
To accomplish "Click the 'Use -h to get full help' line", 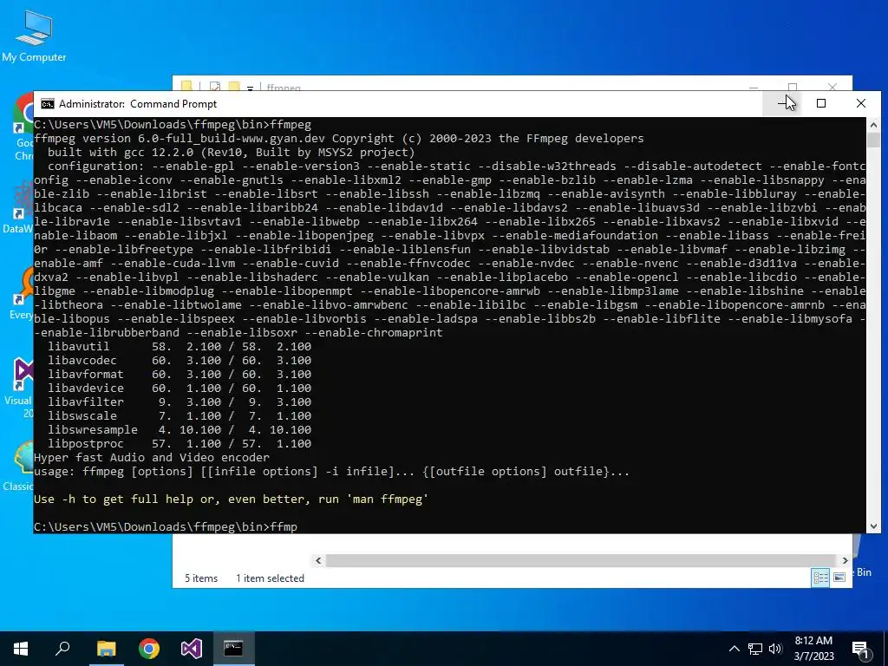I will pyautogui.click(x=231, y=499).
